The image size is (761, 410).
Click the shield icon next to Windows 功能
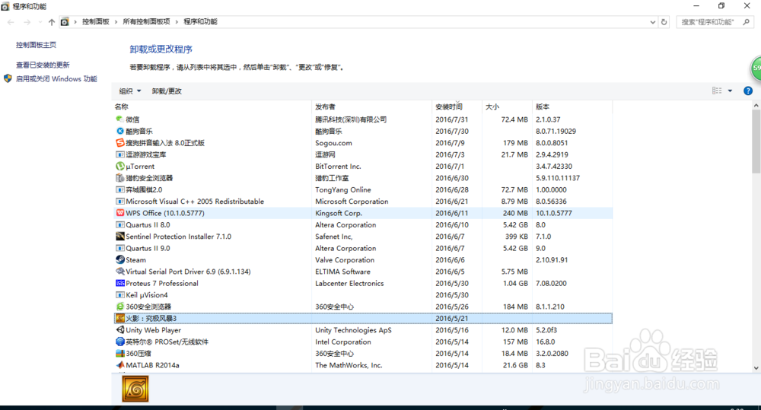(8, 78)
